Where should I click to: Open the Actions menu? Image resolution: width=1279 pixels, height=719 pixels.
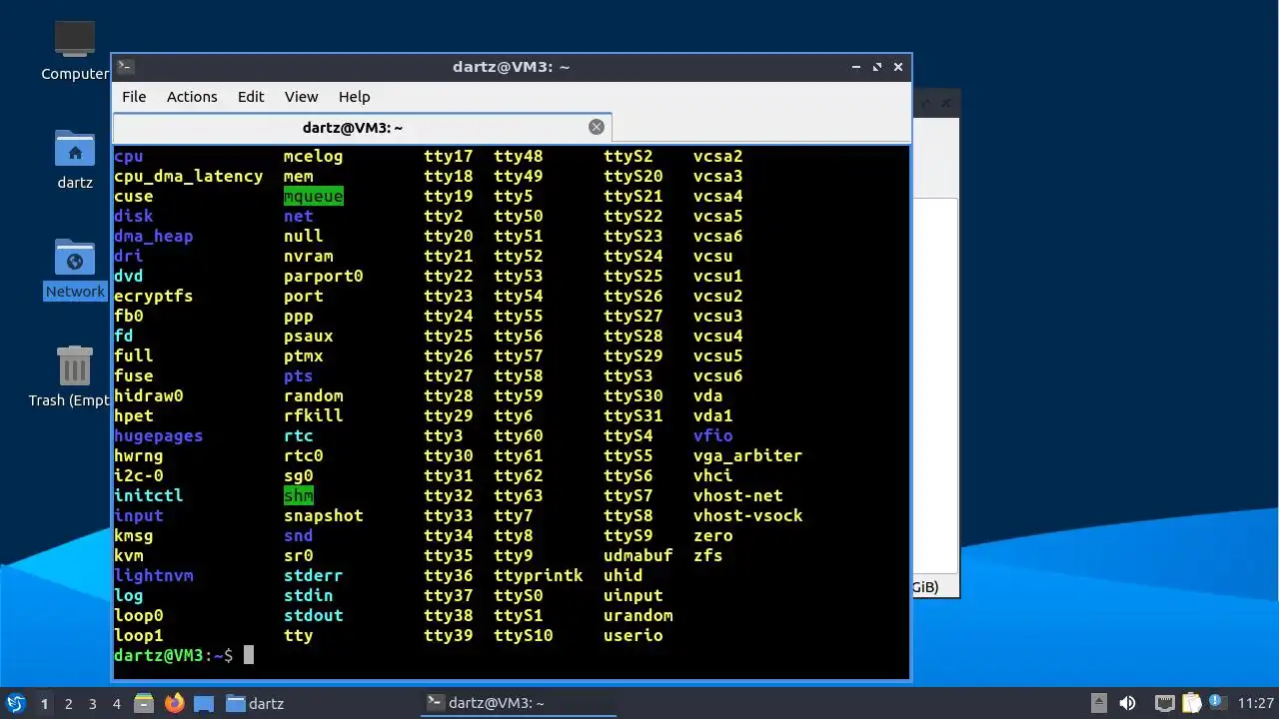point(192,97)
